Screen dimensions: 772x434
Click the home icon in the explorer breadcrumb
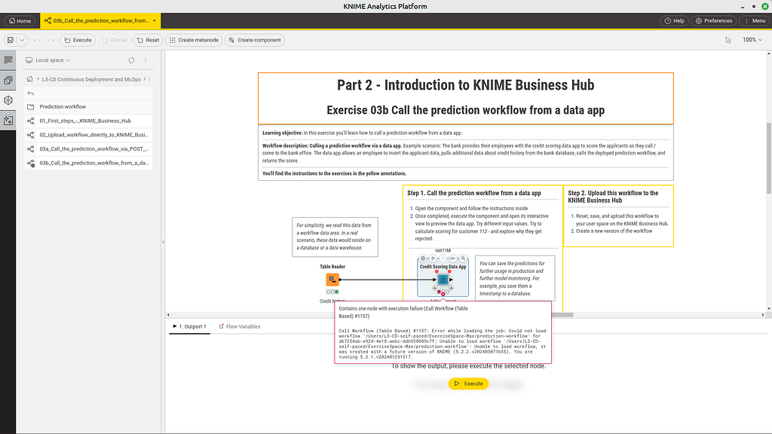click(x=29, y=79)
